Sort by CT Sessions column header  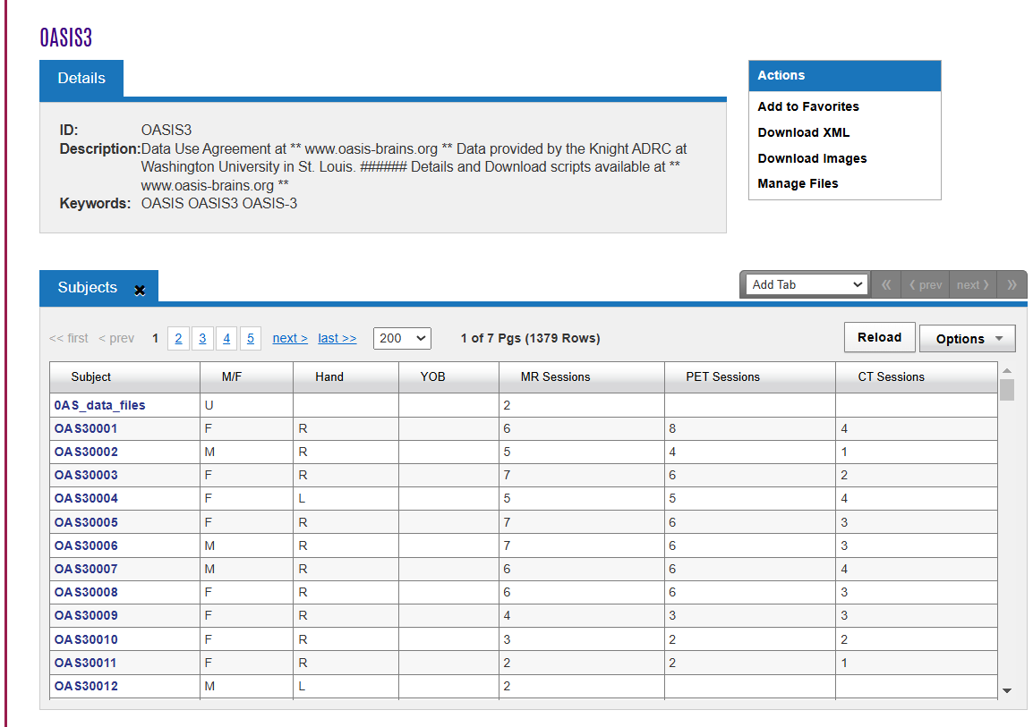click(917, 377)
